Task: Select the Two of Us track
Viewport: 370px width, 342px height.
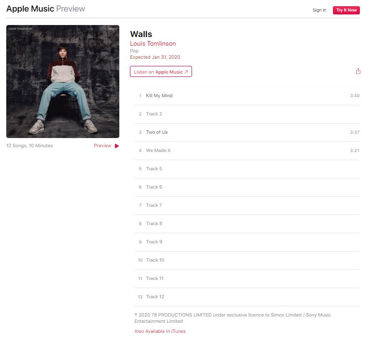Action: tap(247, 132)
